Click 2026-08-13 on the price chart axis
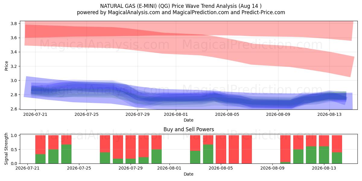This screenshot has width=362, height=181. click(329, 114)
